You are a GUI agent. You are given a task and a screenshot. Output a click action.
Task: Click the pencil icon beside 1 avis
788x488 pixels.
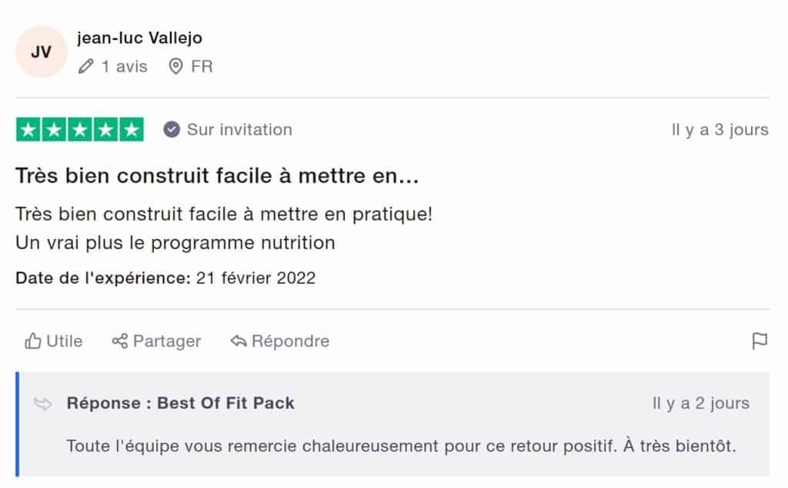pos(86,67)
